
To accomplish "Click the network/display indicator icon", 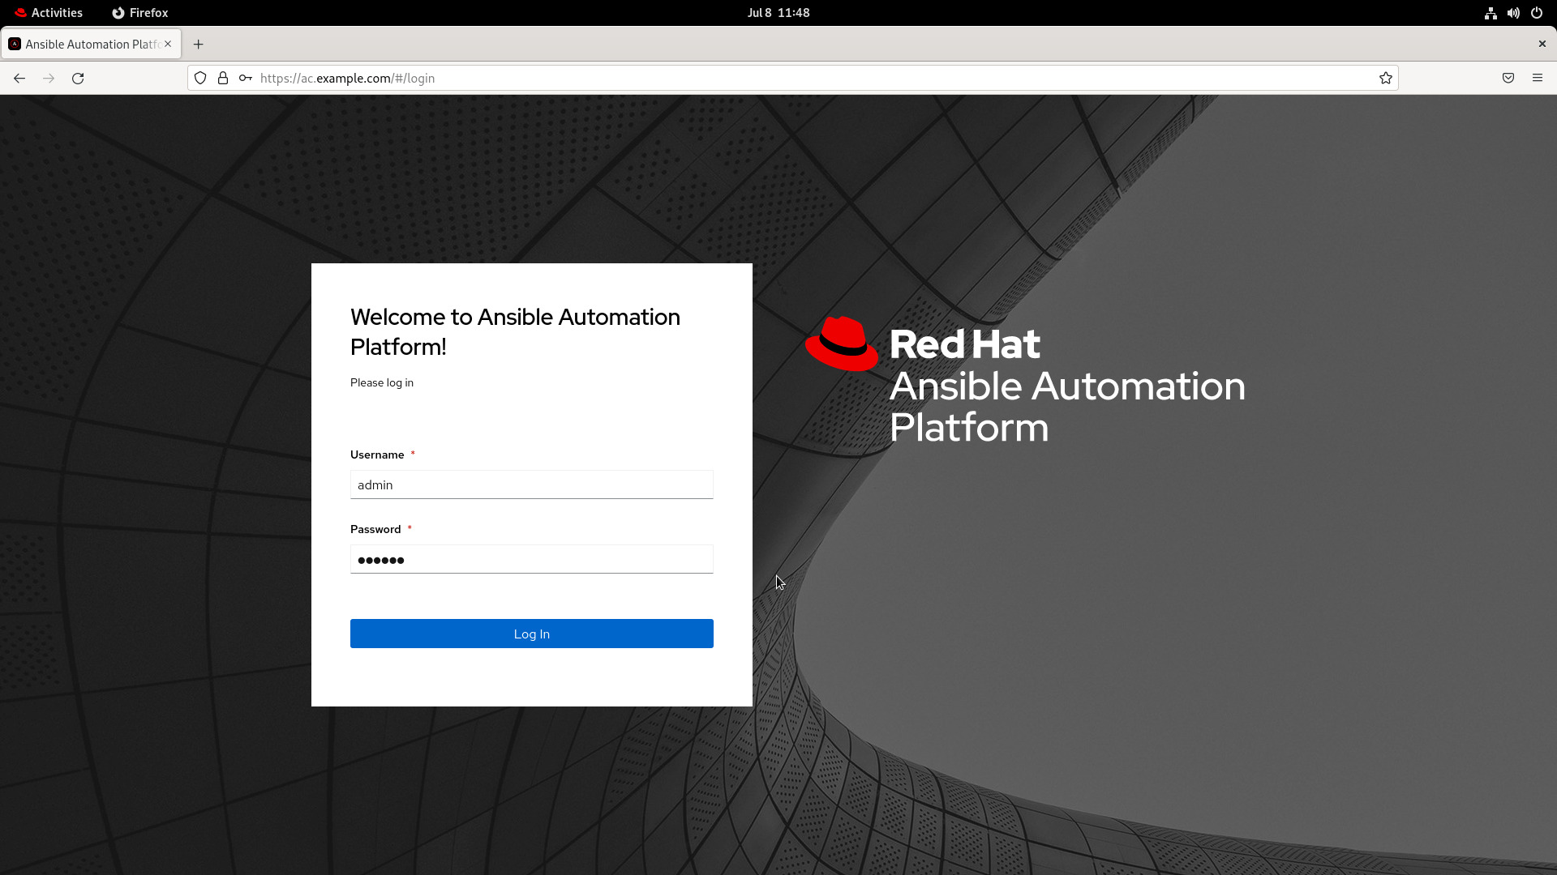I will tap(1491, 12).
